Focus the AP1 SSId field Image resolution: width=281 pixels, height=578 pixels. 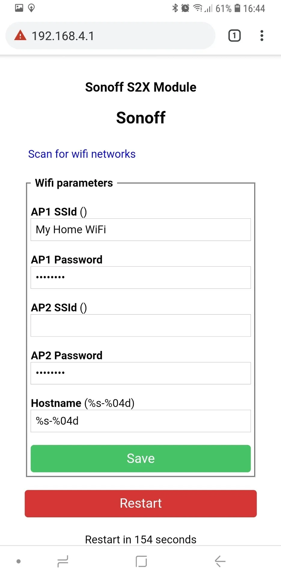pos(140,229)
